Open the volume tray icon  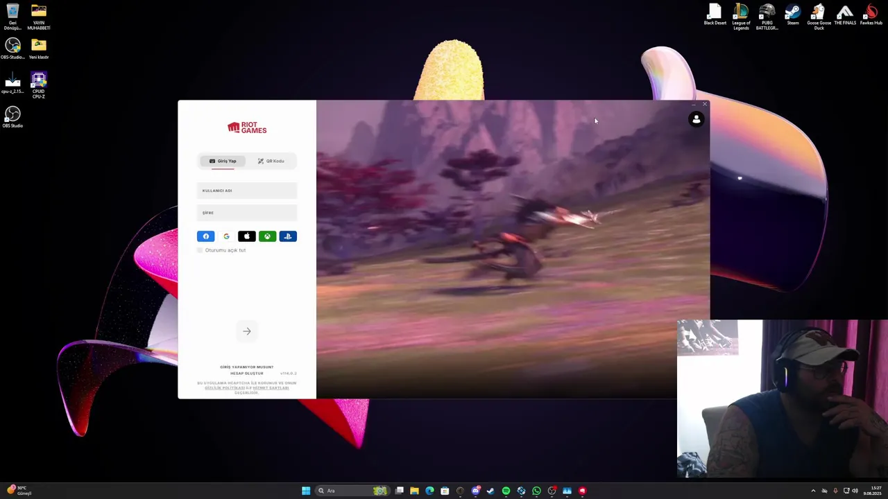pyautogui.click(x=855, y=491)
